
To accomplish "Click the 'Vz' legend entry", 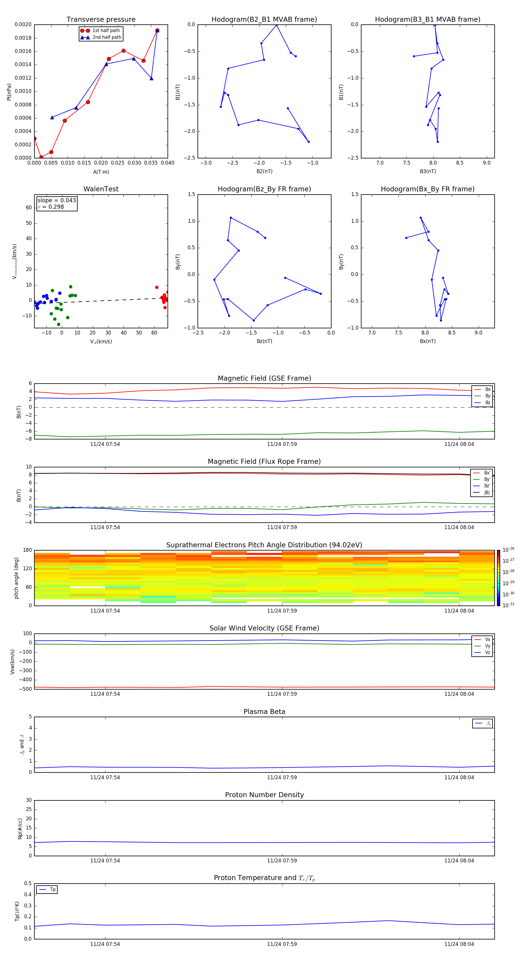I will click(482, 653).
